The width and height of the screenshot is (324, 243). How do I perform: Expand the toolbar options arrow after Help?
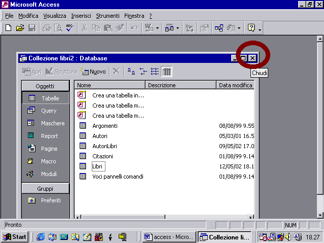coord(260,30)
